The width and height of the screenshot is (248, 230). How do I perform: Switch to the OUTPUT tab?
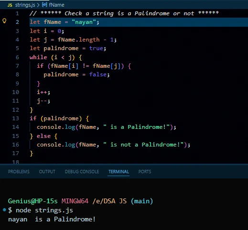(47, 172)
